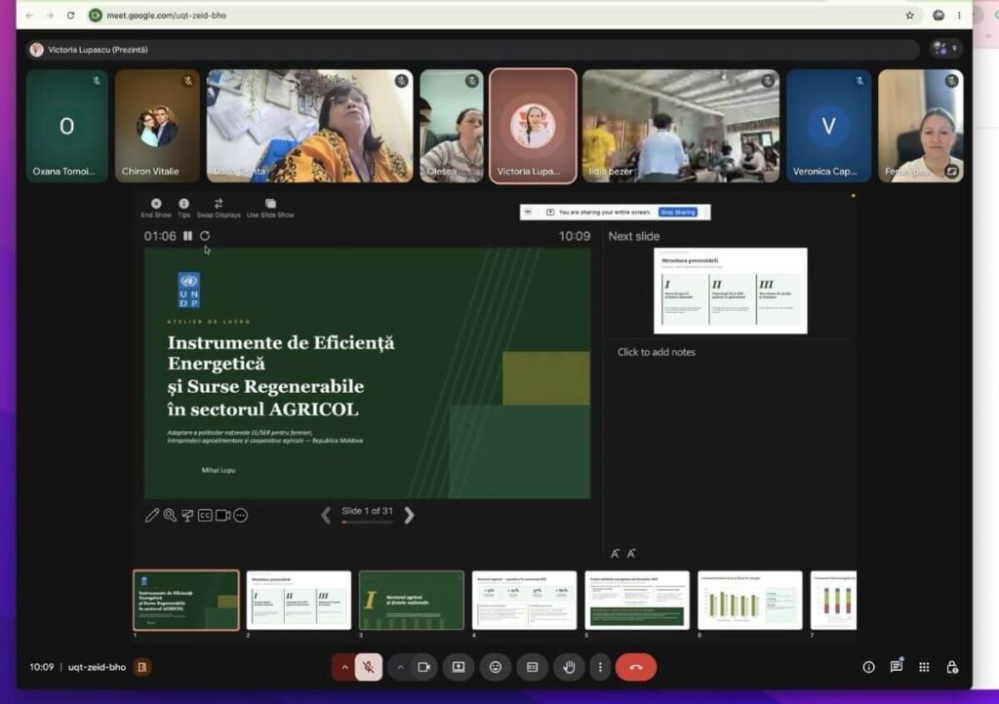
Task: Select slide 3 thumbnail in filmstrip
Action: [412, 601]
